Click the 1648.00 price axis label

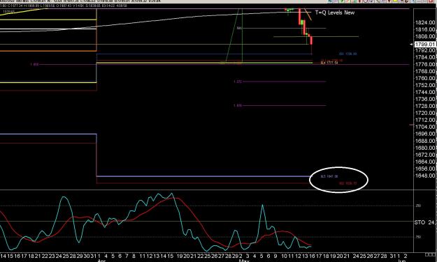[x=425, y=176]
